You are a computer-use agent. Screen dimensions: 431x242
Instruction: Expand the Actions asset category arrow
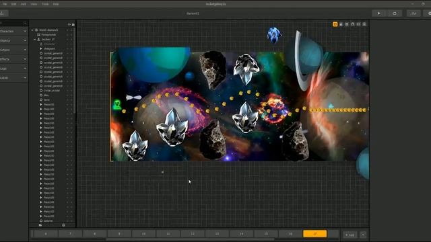25,50
